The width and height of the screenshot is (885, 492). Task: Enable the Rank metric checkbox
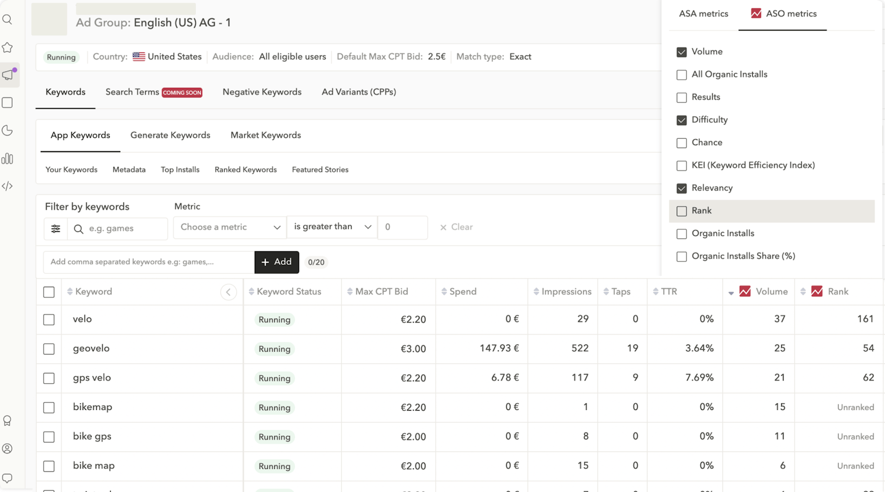pos(681,211)
